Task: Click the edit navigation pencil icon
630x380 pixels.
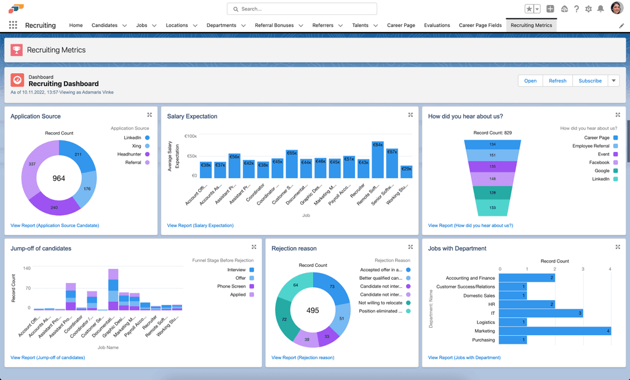Action: 621,25
